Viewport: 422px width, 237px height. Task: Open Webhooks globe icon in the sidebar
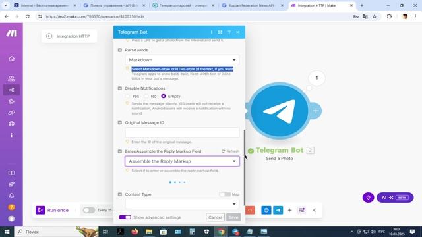(x=11, y=124)
